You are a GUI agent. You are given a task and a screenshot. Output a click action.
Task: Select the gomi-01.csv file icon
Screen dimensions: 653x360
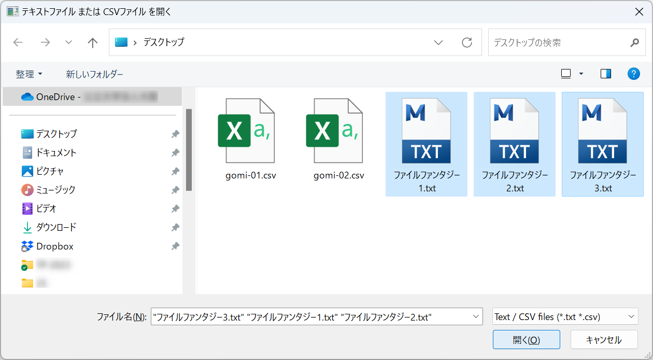pyautogui.click(x=246, y=131)
